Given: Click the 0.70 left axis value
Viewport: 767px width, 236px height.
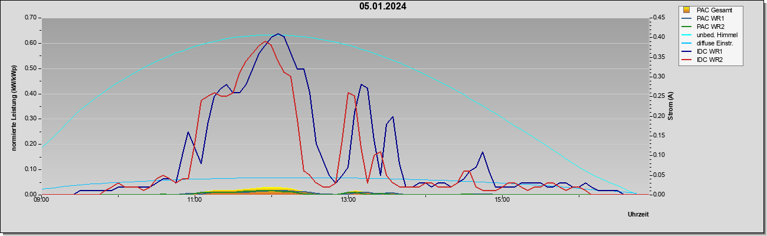Looking at the screenshot, I should pyautogui.click(x=30, y=18).
